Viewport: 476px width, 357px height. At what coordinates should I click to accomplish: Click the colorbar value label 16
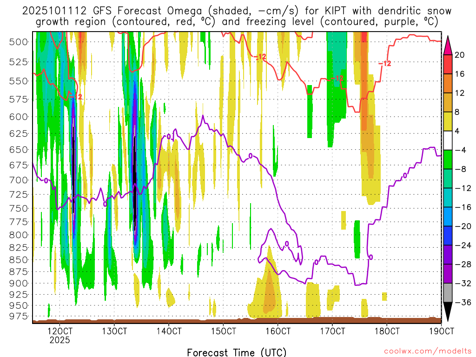point(460,74)
